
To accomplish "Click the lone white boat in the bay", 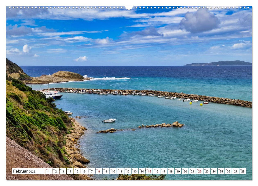I will click(109, 120).
